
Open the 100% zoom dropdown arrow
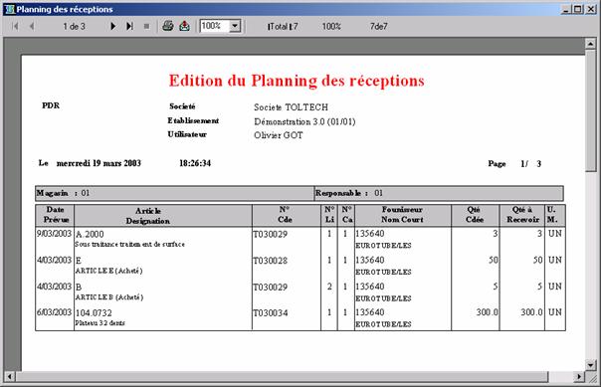click(x=235, y=26)
